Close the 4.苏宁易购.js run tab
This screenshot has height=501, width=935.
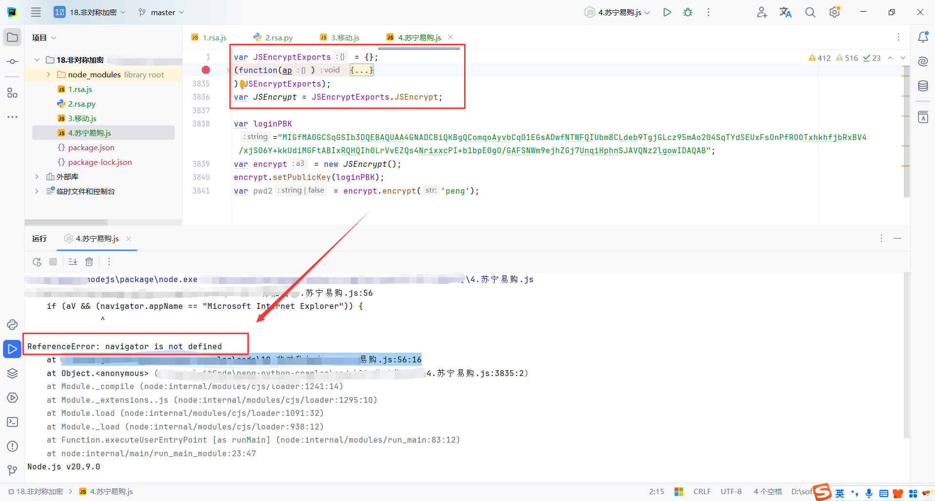129,239
